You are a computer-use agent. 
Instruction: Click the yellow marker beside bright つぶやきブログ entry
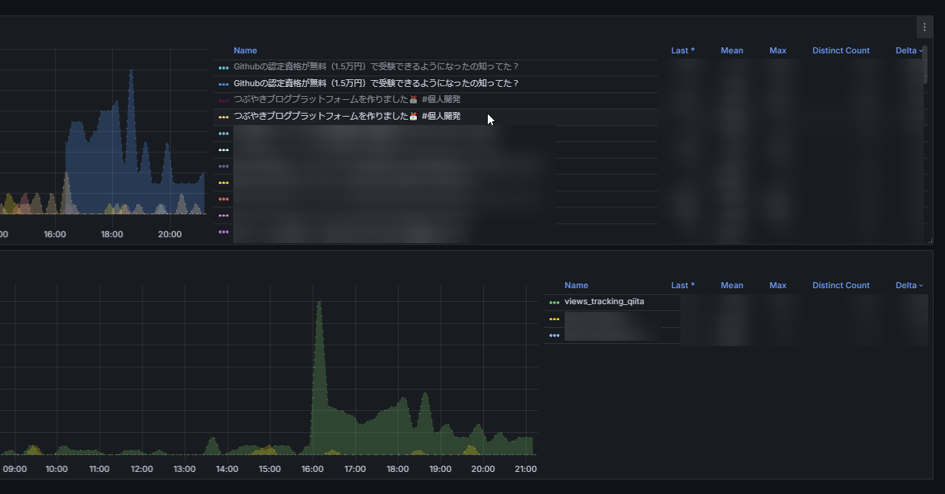[x=223, y=117]
